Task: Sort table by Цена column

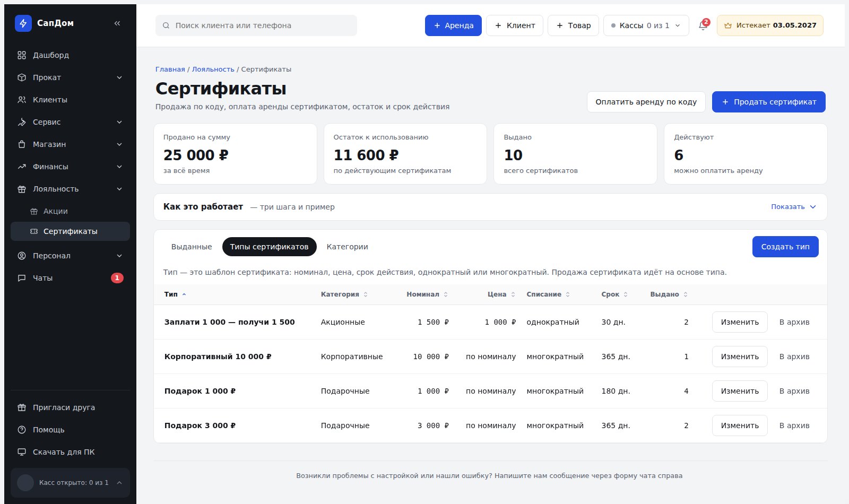Action: pyautogui.click(x=501, y=294)
